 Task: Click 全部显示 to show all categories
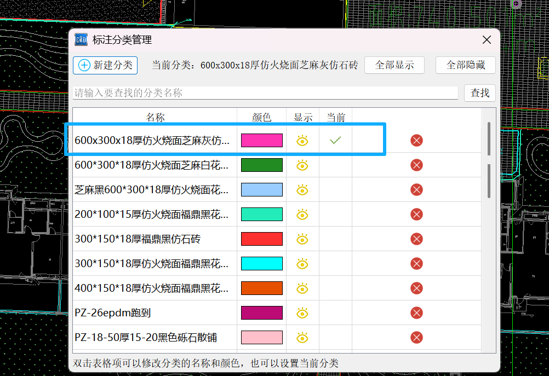(394, 65)
